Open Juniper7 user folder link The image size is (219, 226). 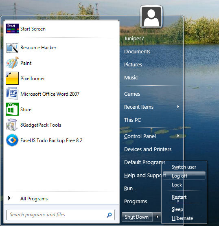tap(134, 39)
